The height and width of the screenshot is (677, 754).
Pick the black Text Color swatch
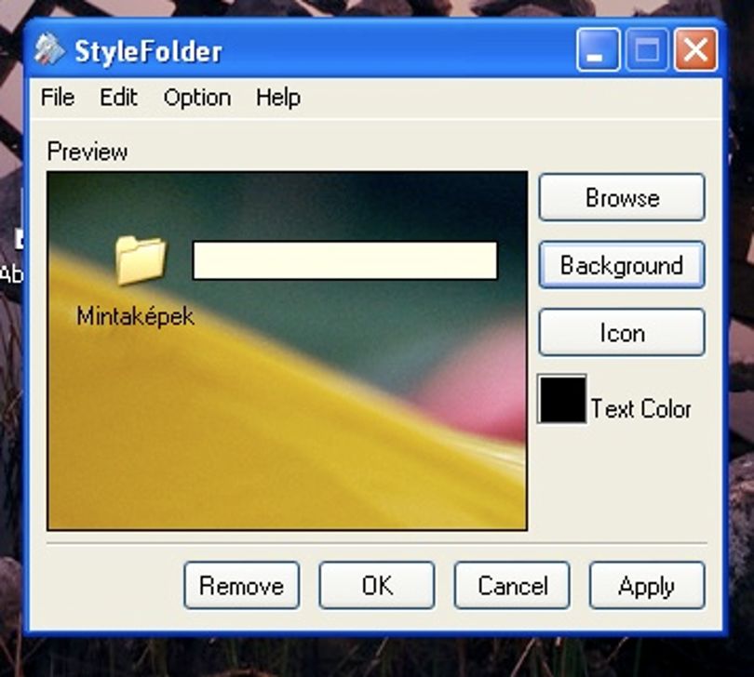click(562, 399)
